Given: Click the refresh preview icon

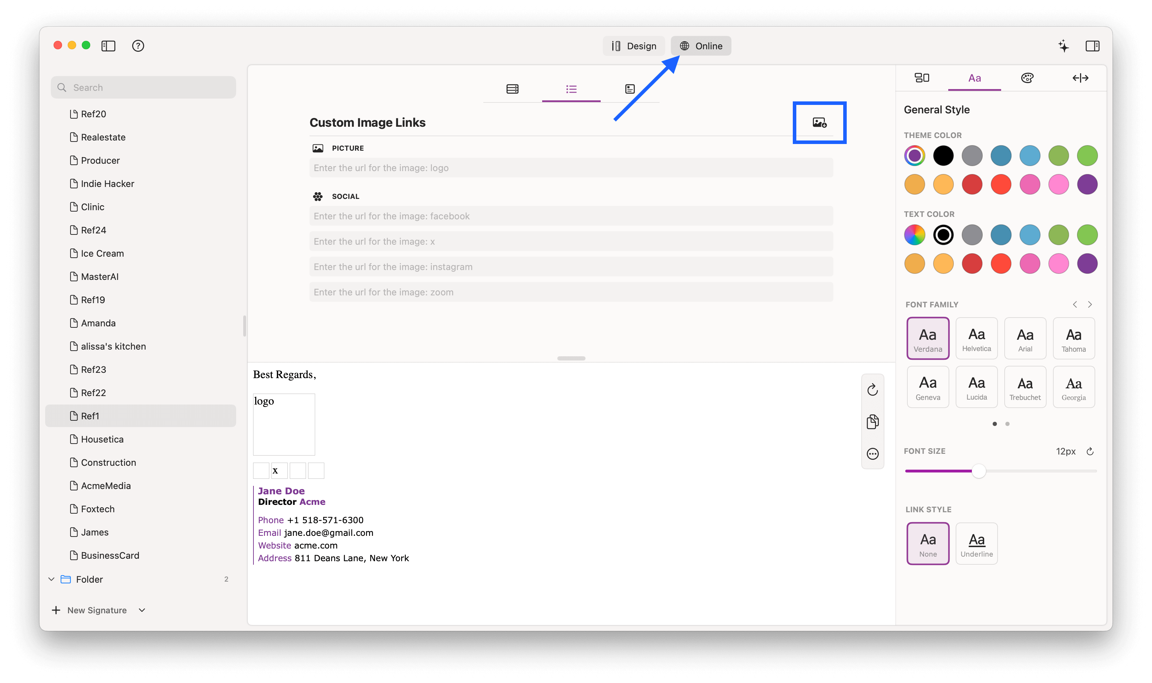Looking at the screenshot, I should (x=872, y=390).
